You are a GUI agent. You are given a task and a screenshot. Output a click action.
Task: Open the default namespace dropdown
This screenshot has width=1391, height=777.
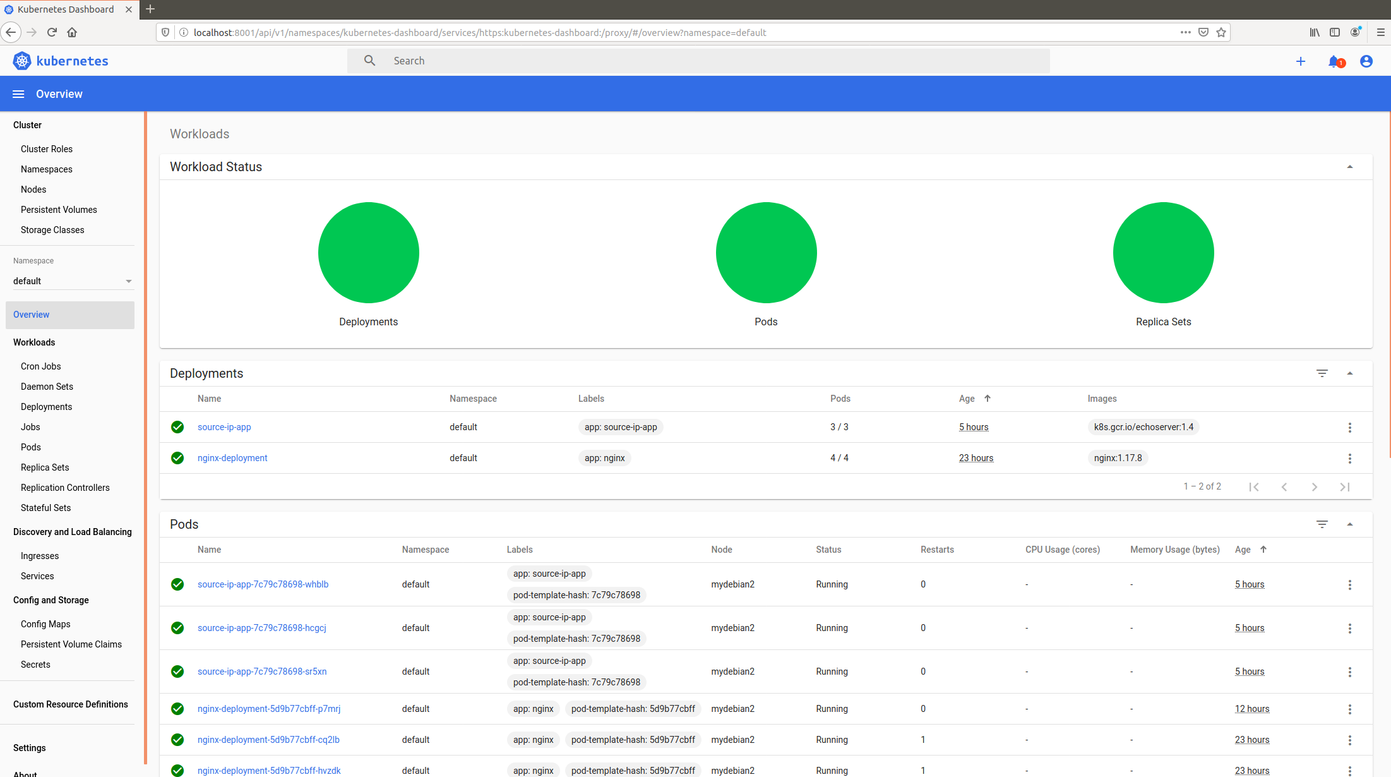click(x=72, y=281)
